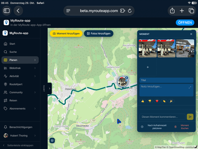Open the map layers icon

pos(52,140)
